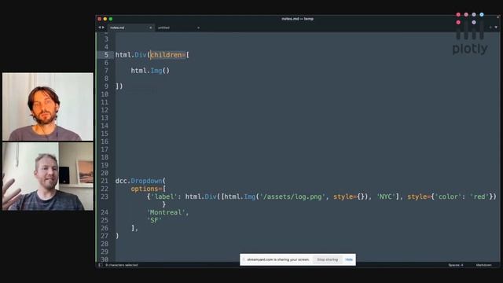Click the 'NYC' string on line 23
The width and height of the screenshot is (503, 283).
point(386,197)
